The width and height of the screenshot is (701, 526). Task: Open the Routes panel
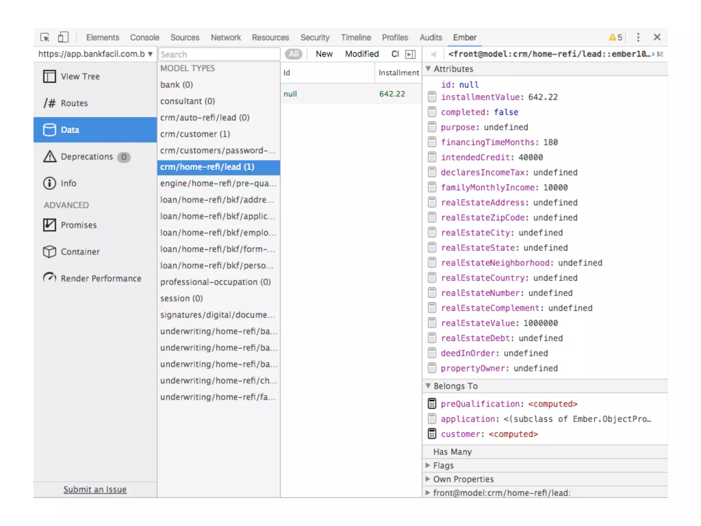point(74,103)
